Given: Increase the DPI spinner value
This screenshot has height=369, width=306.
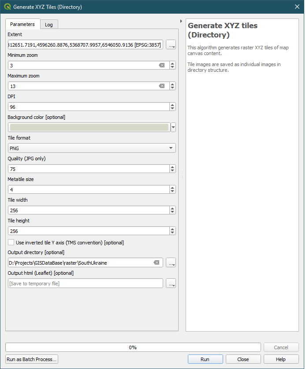Looking at the screenshot, I should point(172,105).
